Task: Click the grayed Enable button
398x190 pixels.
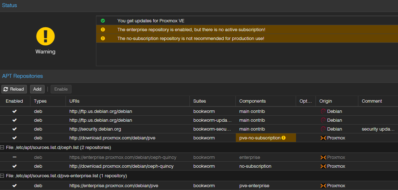Action: coord(61,89)
